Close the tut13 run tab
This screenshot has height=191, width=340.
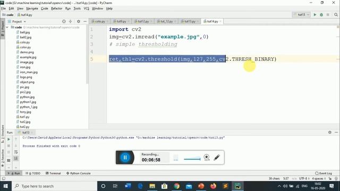click(x=32, y=132)
